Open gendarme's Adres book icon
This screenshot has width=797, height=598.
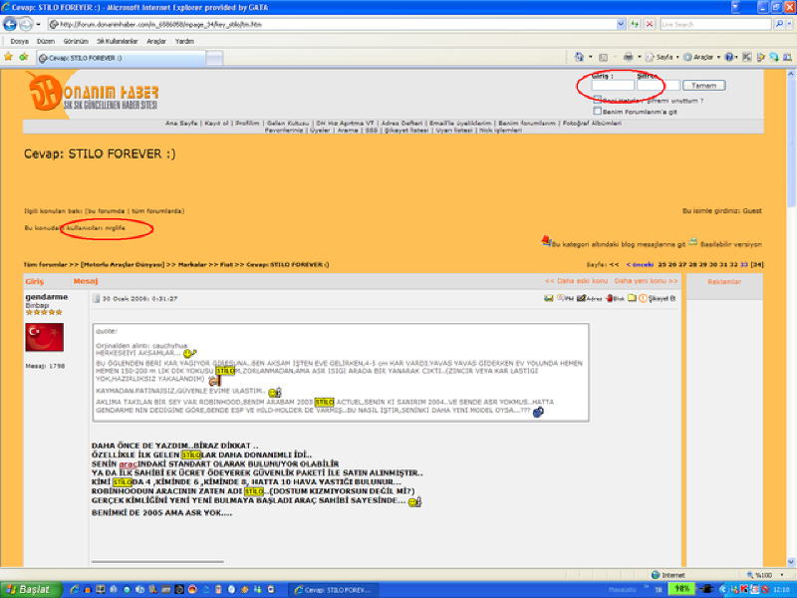tap(589, 298)
